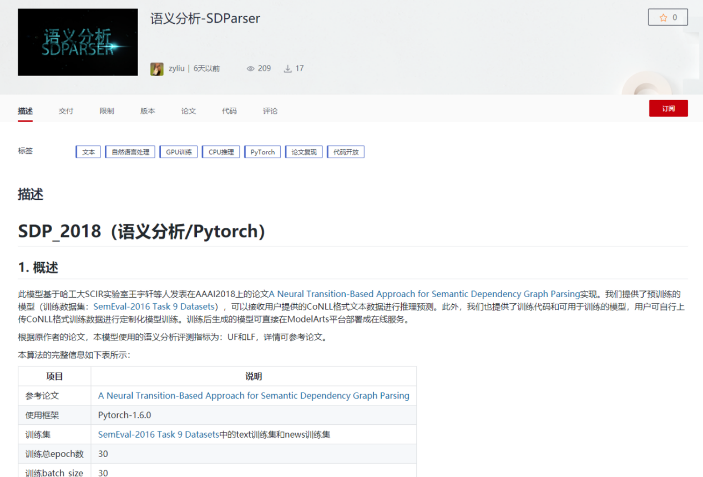Open the 版本 tab
Image resolution: width=703 pixels, height=477 pixels.
(x=148, y=111)
